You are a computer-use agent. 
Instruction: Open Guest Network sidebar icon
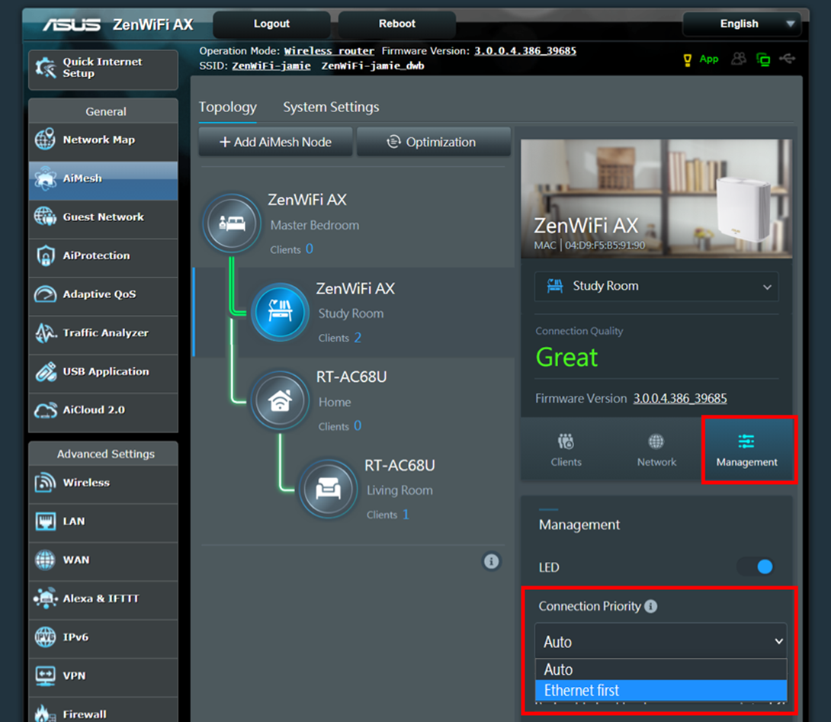(x=45, y=217)
